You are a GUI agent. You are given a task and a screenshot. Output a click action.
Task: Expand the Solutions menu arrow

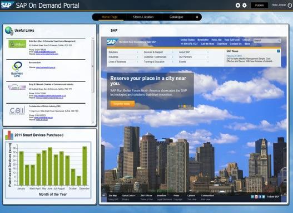137,52
